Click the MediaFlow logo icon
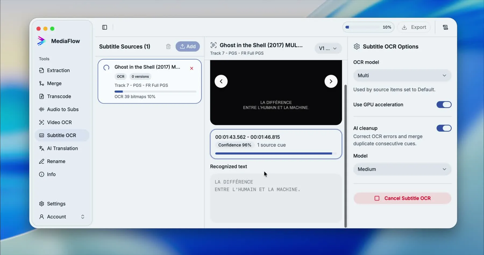 pos(41,41)
